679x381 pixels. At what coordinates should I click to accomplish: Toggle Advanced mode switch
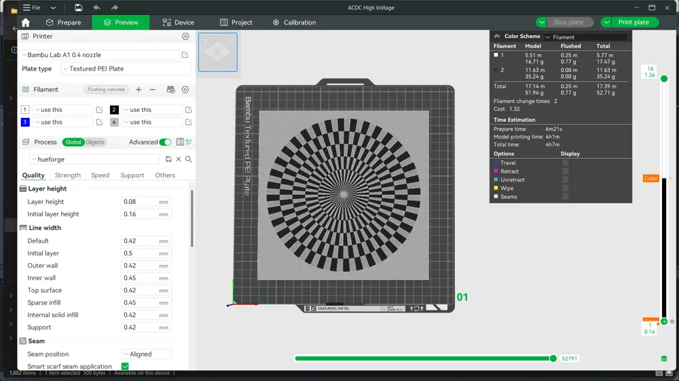165,142
